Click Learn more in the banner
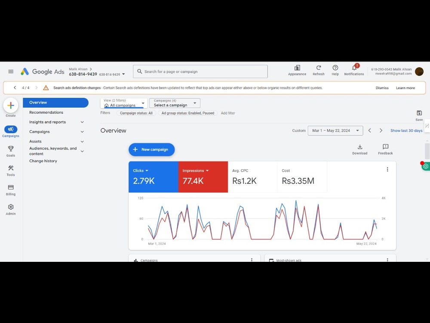The width and height of the screenshot is (430, 323). tap(405, 88)
